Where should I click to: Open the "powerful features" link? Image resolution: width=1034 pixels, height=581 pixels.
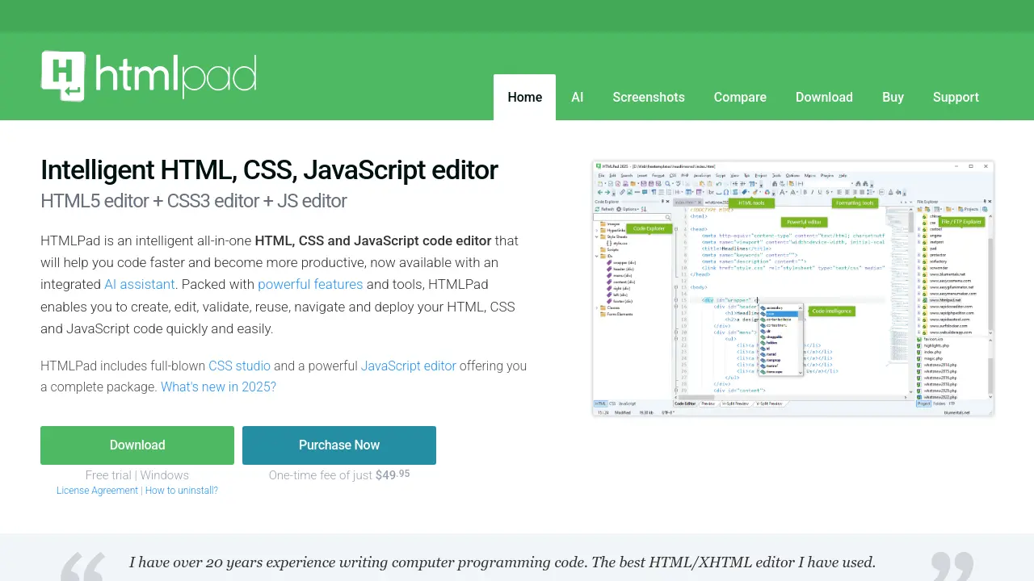tap(310, 284)
